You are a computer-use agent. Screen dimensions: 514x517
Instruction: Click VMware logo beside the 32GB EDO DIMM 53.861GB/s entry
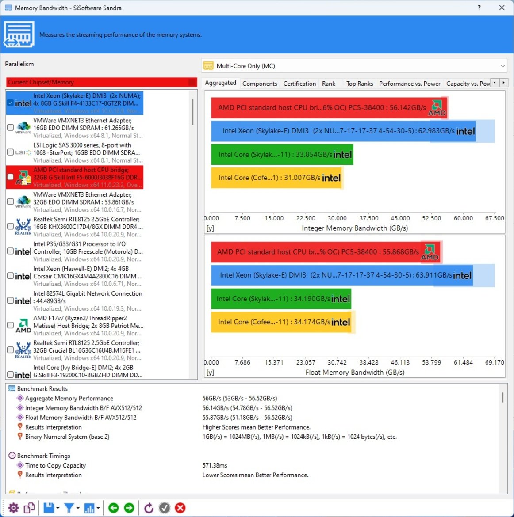(x=23, y=202)
